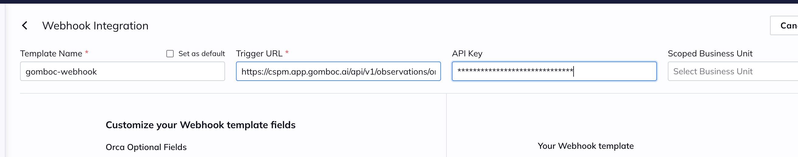798x157 pixels.
Task: Select the Webhook Integration page title
Action: (95, 25)
